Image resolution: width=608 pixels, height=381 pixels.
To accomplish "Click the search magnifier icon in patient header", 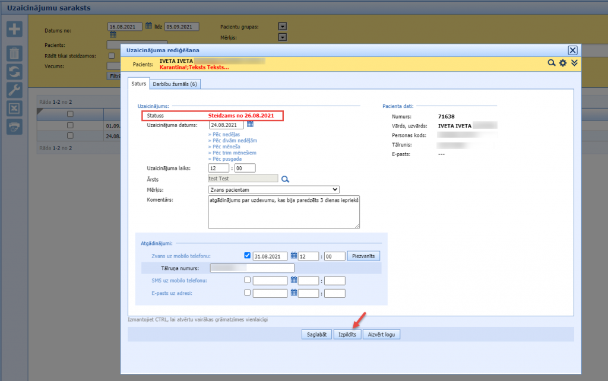I will pyautogui.click(x=552, y=63).
